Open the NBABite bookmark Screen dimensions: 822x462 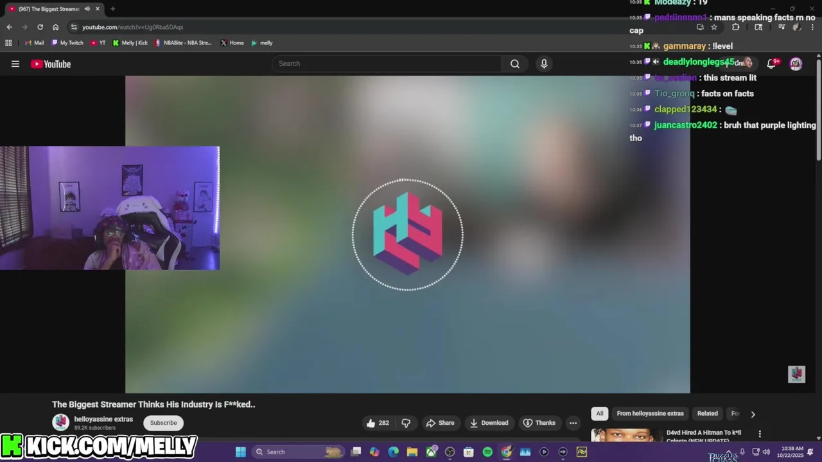pyautogui.click(x=183, y=43)
